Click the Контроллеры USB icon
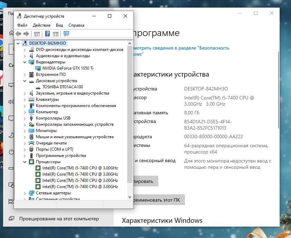 (x=31, y=118)
